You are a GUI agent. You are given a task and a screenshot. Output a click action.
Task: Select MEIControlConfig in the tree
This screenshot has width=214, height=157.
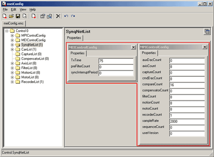[x=33, y=40]
